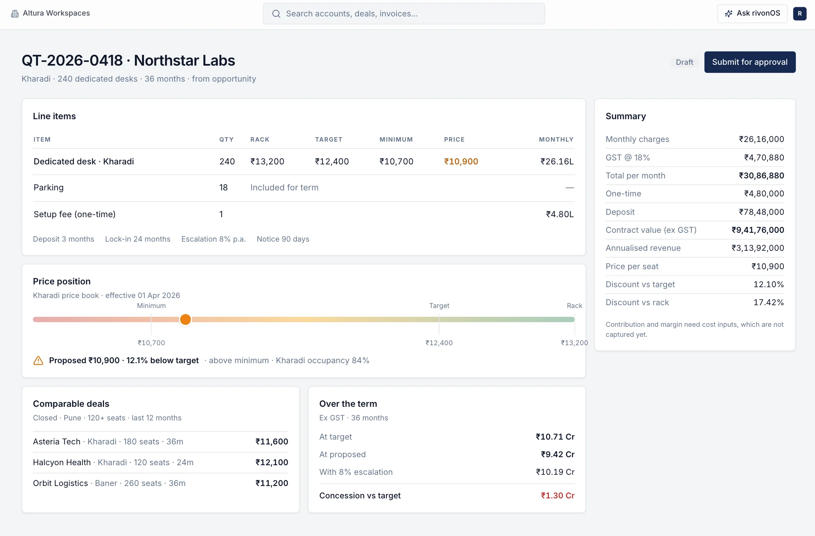Click Kharadi occupancy 84% note
Screen dimensions: 815x536
coord(322,360)
